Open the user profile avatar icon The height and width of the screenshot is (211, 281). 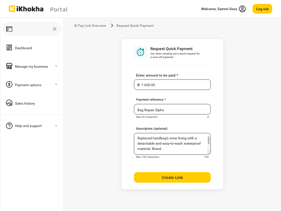click(242, 9)
